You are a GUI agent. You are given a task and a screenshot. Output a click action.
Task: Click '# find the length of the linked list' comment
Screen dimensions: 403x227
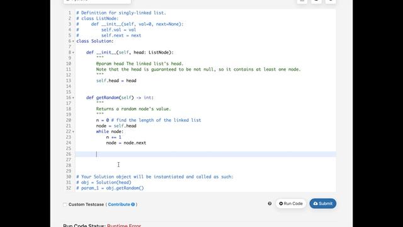pos(156,120)
